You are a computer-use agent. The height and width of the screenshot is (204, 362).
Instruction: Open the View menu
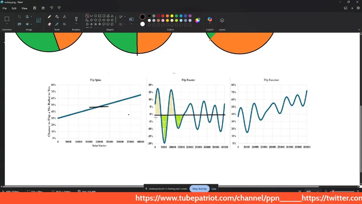[x=24, y=8]
